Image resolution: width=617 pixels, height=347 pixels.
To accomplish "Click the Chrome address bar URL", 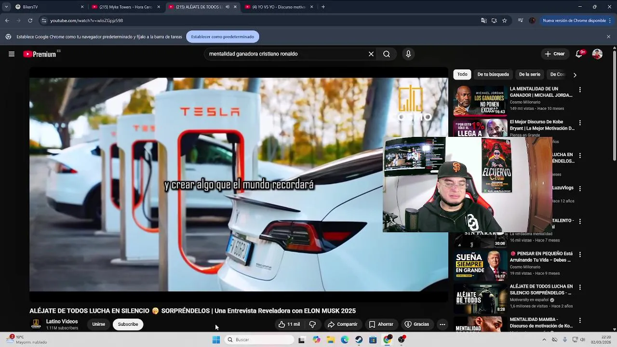I will (86, 21).
